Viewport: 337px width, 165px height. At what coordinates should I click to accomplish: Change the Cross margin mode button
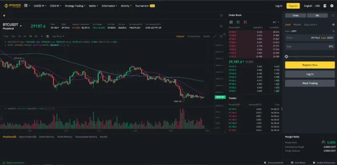point(296,16)
